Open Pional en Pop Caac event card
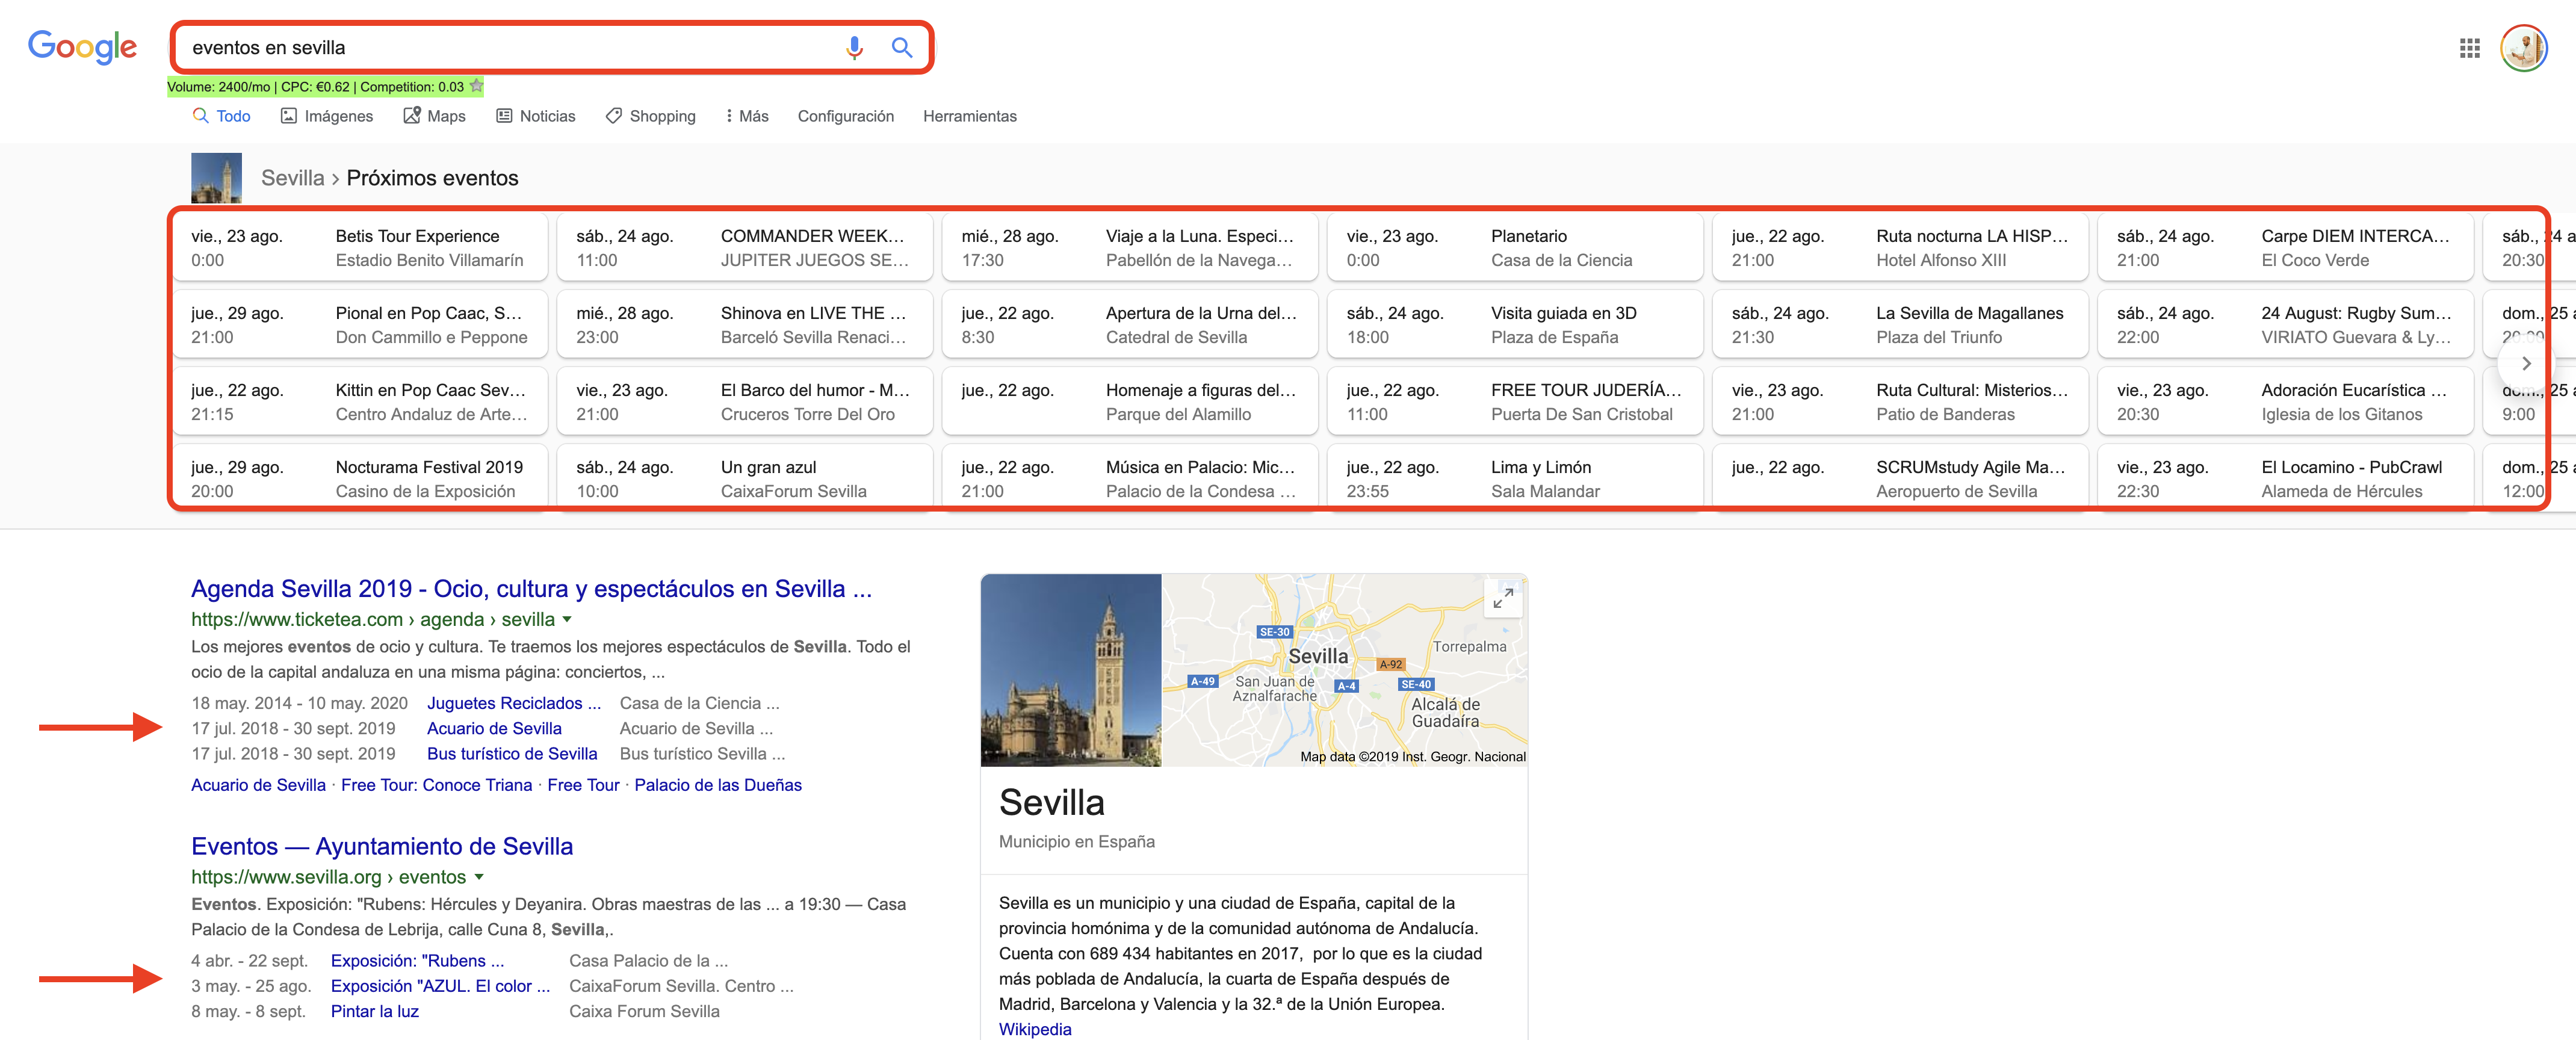Image resolution: width=2576 pixels, height=1040 pixels. (360, 325)
